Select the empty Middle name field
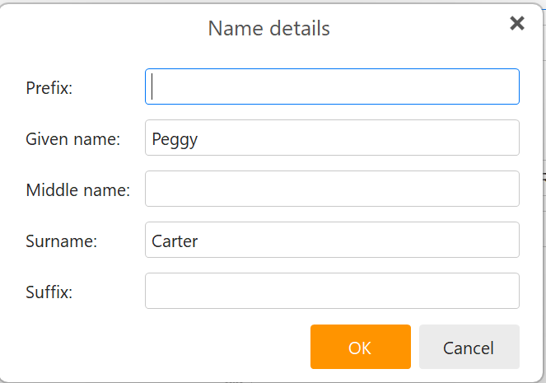 tap(332, 189)
